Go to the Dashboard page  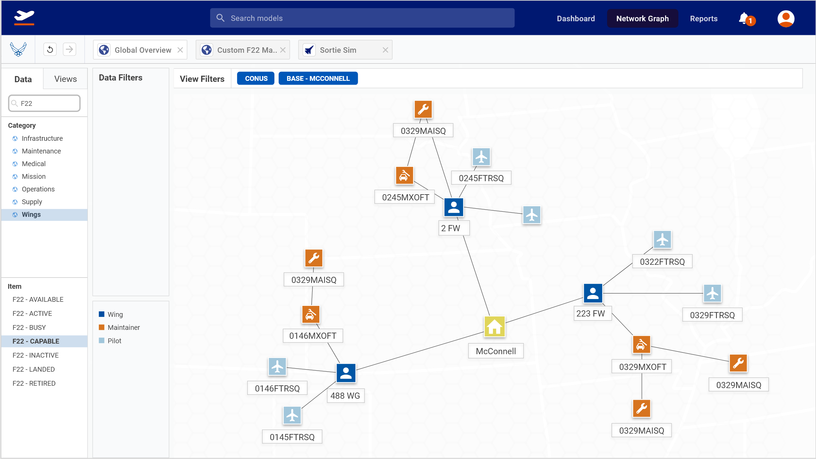[x=576, y=18]
